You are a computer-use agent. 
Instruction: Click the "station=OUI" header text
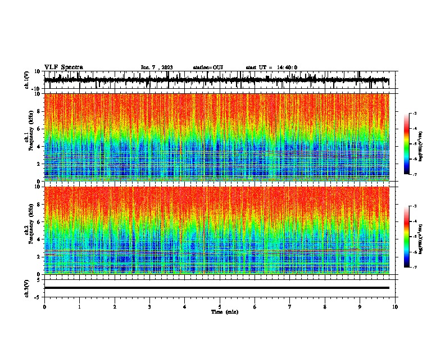[208, 67]
